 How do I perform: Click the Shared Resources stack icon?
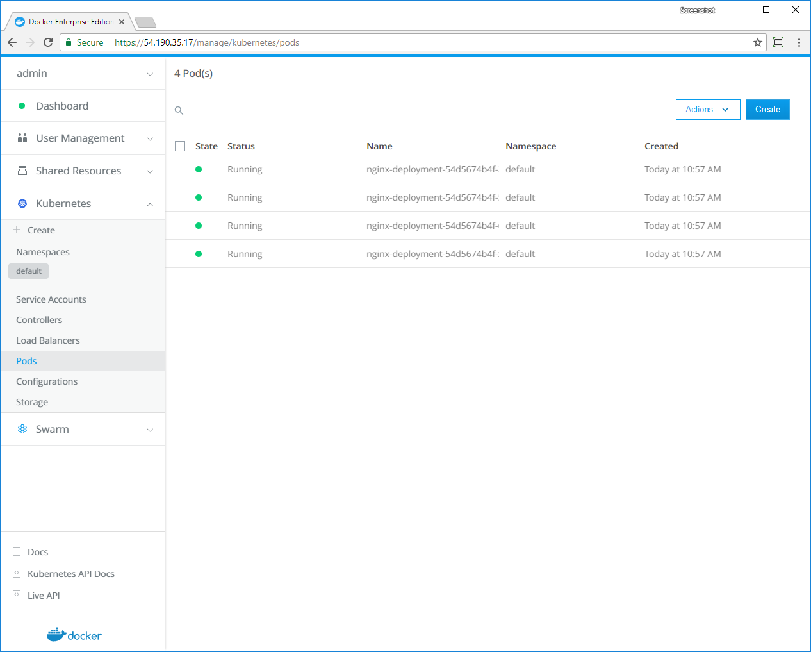[22, 171]
